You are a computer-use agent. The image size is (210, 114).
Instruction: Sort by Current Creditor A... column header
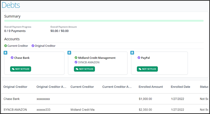(x=117, y=87)
